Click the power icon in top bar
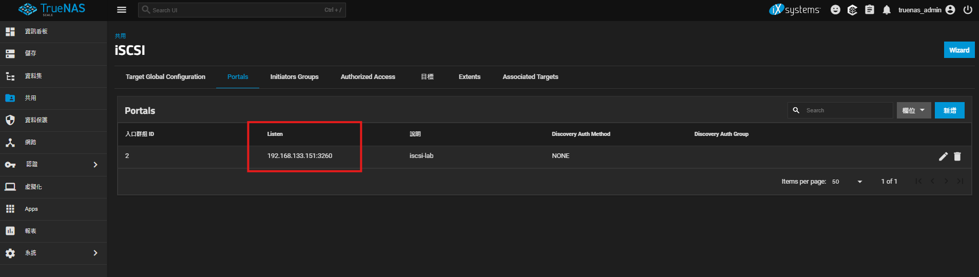Screen dimensions: 979x277 968,10
